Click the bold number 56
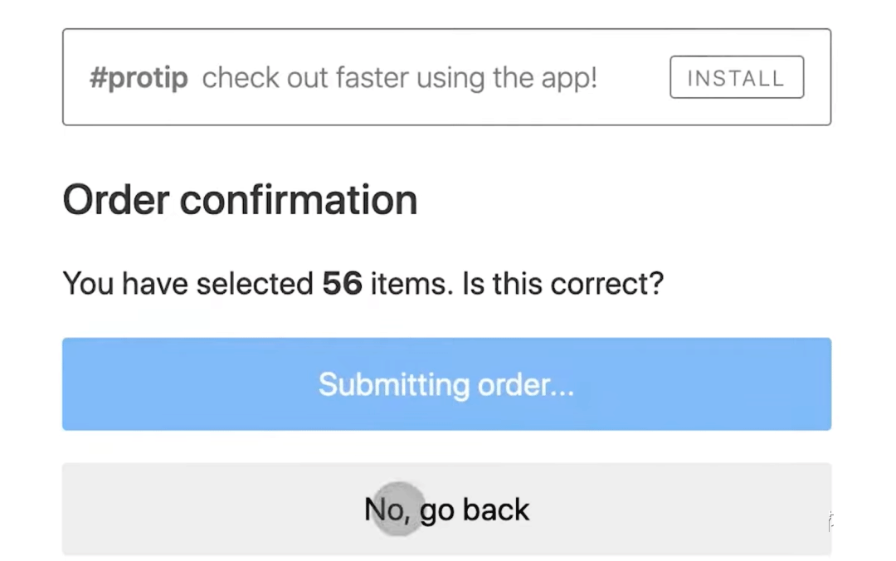896x561 pixels. point(342,285)
